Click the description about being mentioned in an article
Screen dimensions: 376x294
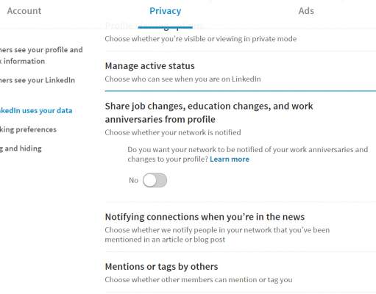[x=217, y=234]
